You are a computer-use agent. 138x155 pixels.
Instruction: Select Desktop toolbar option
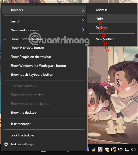(112, 28)
